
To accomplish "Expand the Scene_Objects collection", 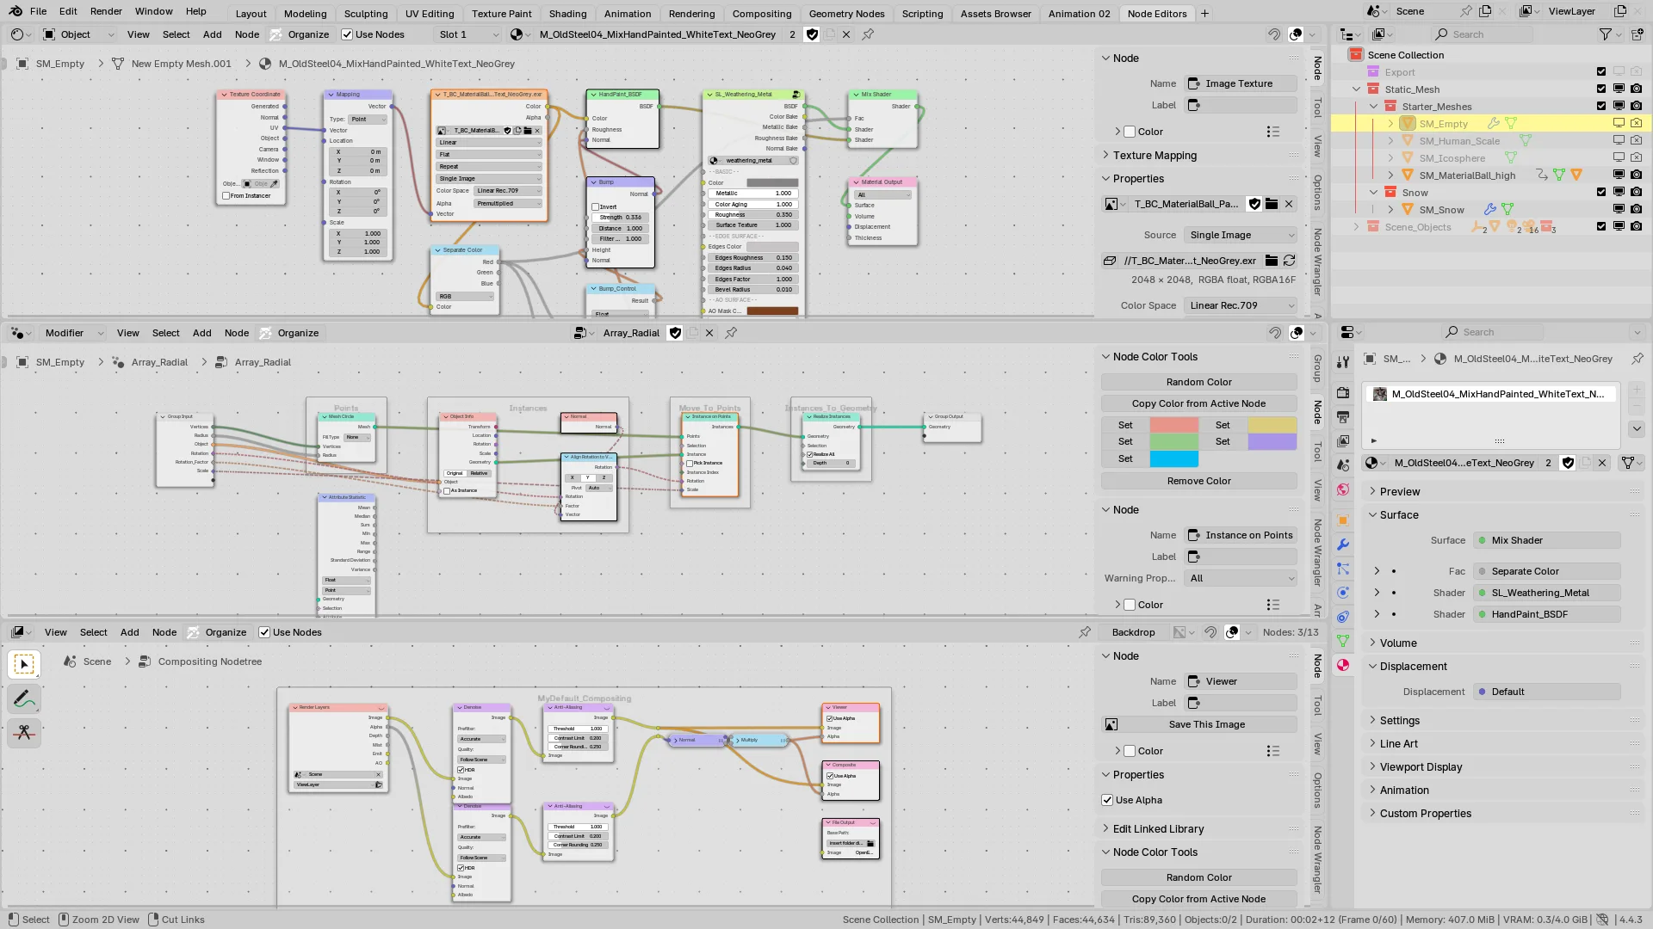I will [x=1357, y=227].
